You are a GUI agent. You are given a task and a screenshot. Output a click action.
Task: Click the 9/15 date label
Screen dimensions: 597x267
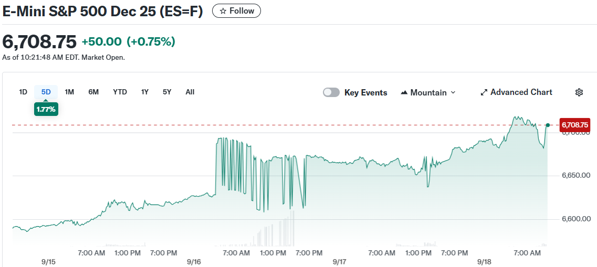tap(48, 262)
